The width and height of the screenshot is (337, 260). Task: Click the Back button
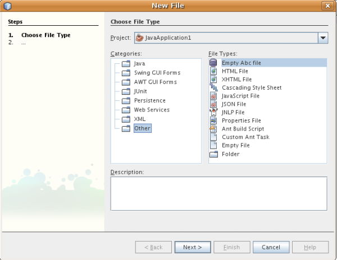(153, 247)
